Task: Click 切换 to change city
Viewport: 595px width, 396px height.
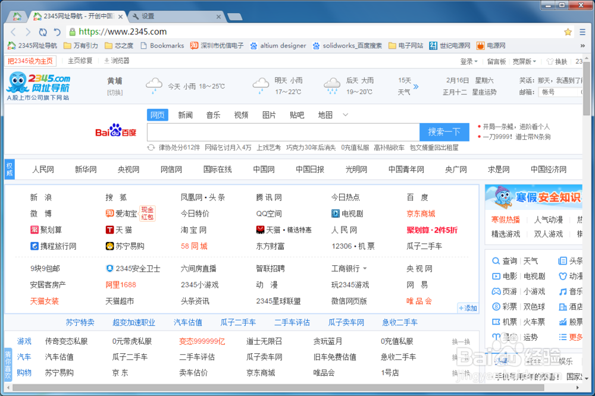Action: 115,93
